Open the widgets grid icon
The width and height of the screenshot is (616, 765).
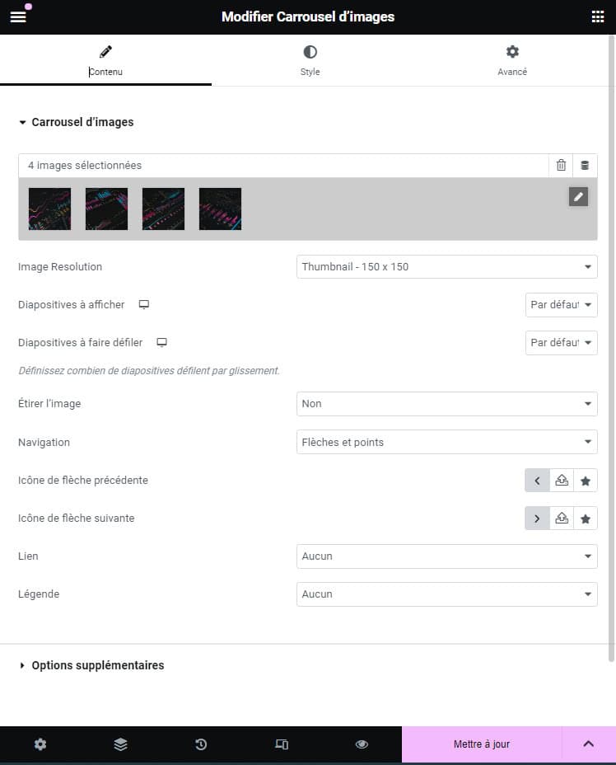[598, 17]
